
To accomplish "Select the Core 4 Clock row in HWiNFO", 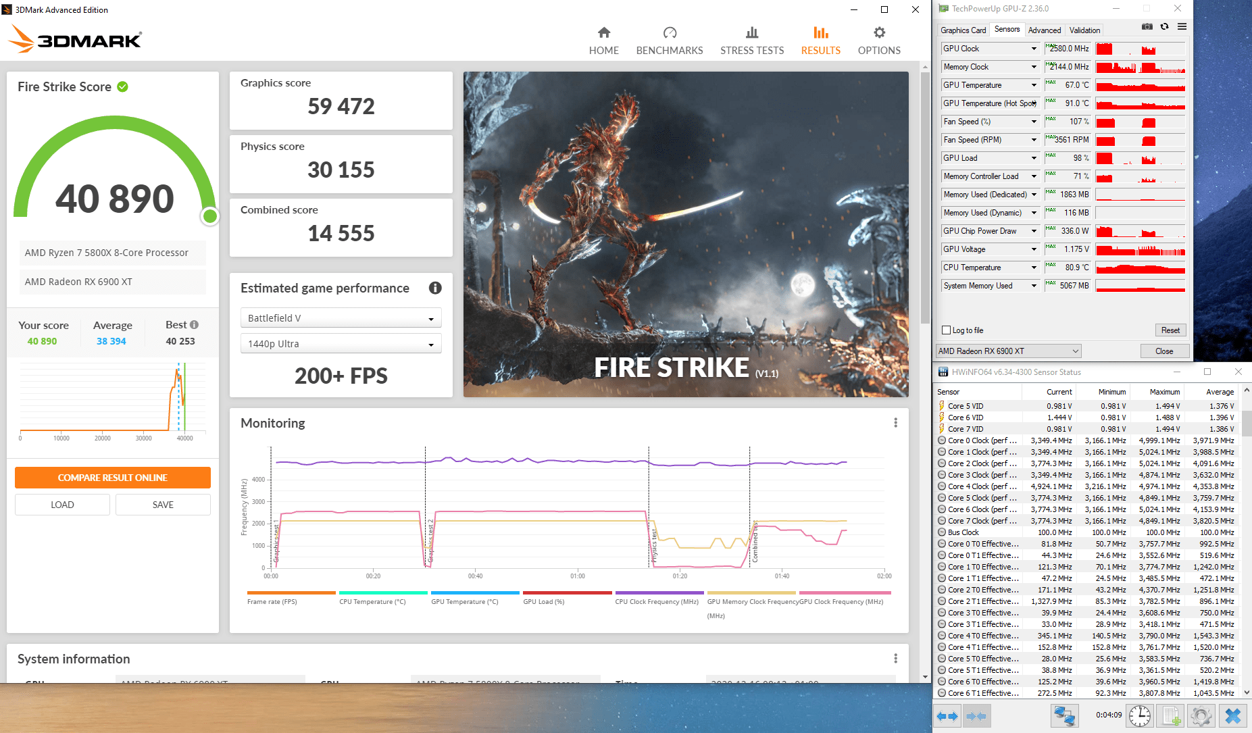I will click(x=1087, y=486).
